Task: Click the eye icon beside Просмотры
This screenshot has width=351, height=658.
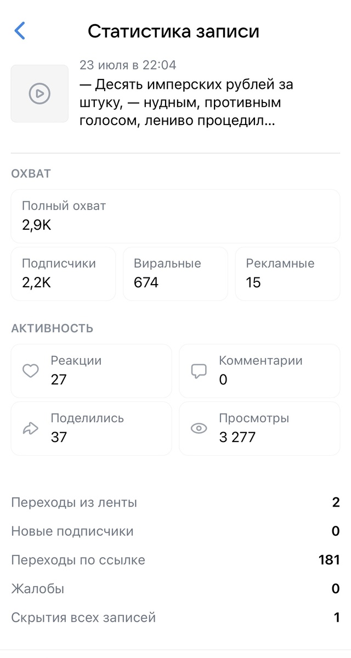Action: pyautogui.click(x=199, y=429)
